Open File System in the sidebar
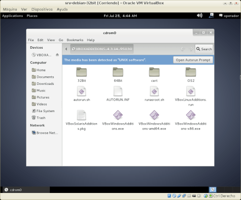The width and height of the screenshot is (241, 200). point(43,111)
